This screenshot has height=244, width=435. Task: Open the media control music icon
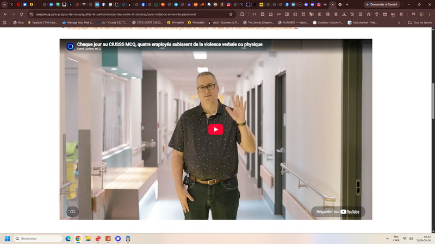click(413, 14)
